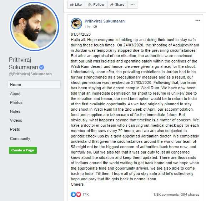
Task: Click the public globe privacy icon
Action: pyautogui.click(x=95, y=27)
